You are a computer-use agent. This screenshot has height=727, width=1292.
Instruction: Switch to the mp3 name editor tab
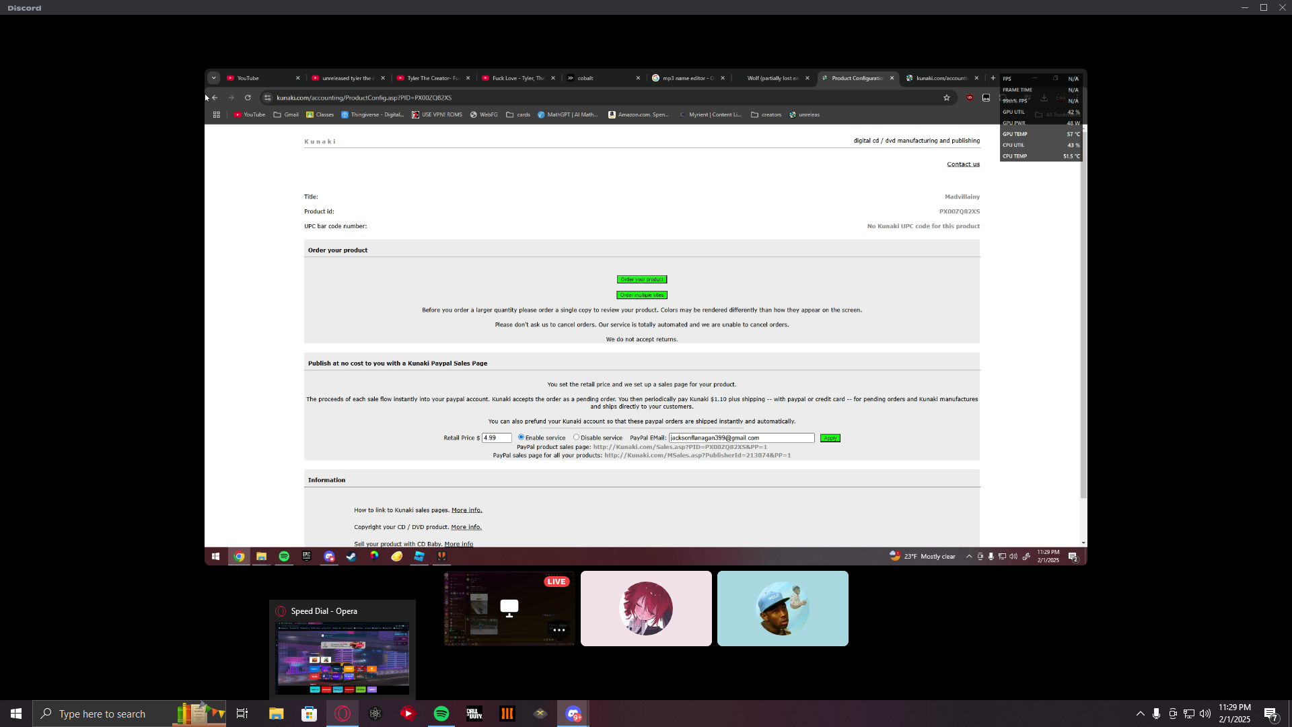click(x=686, y=78)
